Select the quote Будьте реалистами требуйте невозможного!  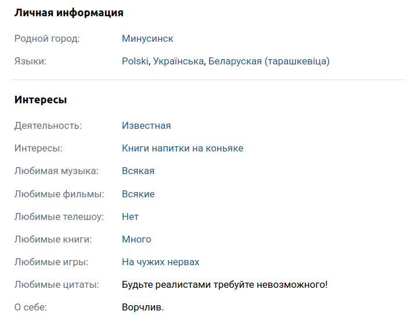coord(225,285)
